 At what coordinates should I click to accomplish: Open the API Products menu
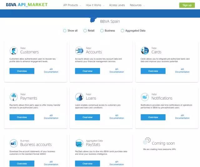[71, 5]
